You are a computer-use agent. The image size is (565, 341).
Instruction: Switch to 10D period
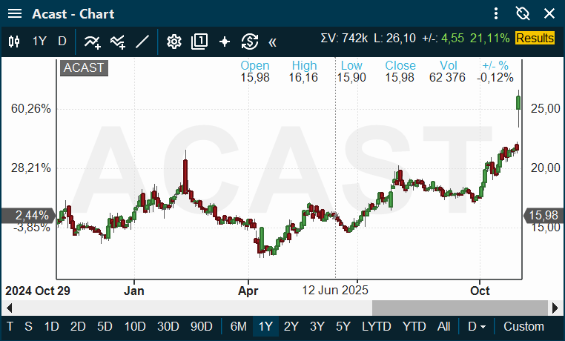(135, 327)
